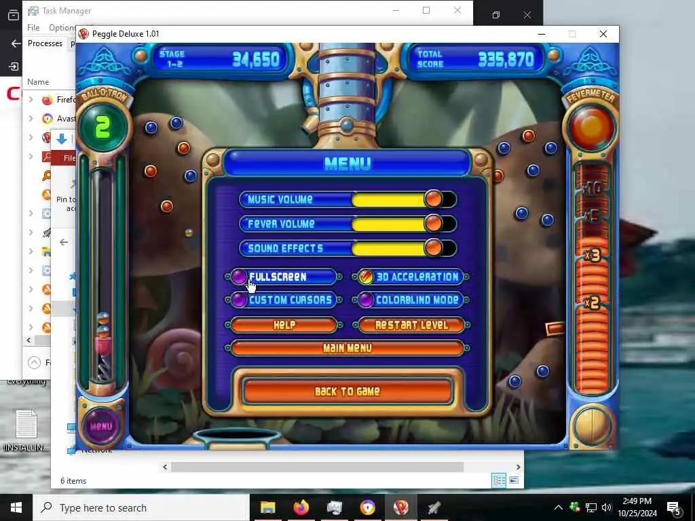Open Options menu in Task Manager
695x521 pixels.
point(62,27)
